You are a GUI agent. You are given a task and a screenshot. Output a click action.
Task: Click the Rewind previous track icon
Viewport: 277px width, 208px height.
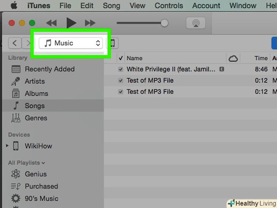[51, 23]
